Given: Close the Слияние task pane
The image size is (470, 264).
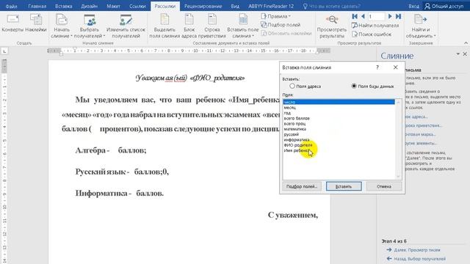Looking at the screenshot, I should tap(465, 54).
